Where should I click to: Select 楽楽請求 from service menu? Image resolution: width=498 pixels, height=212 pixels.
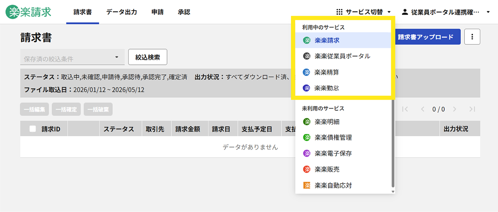click(343, 40)
